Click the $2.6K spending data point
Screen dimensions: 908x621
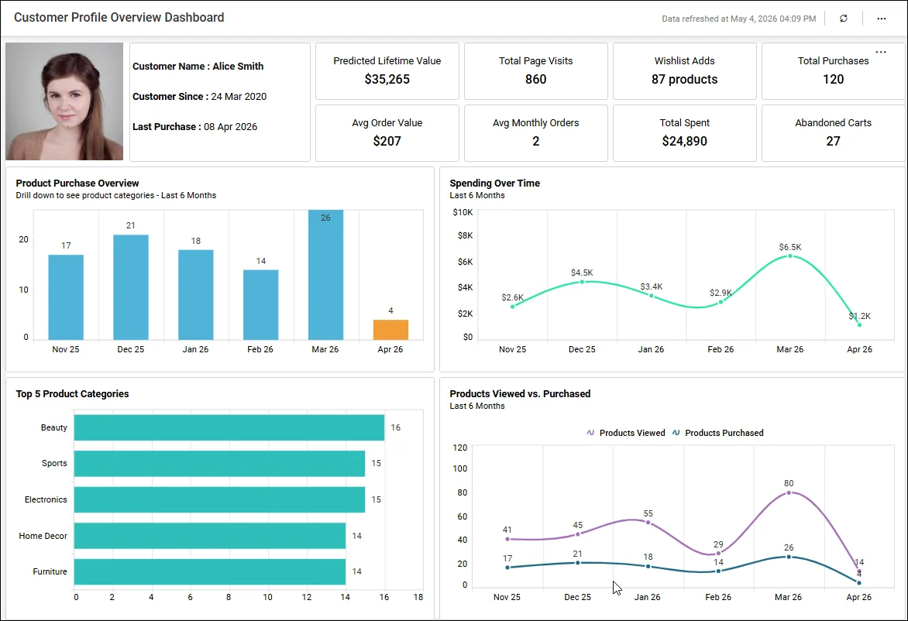click(x=512, y=306)
